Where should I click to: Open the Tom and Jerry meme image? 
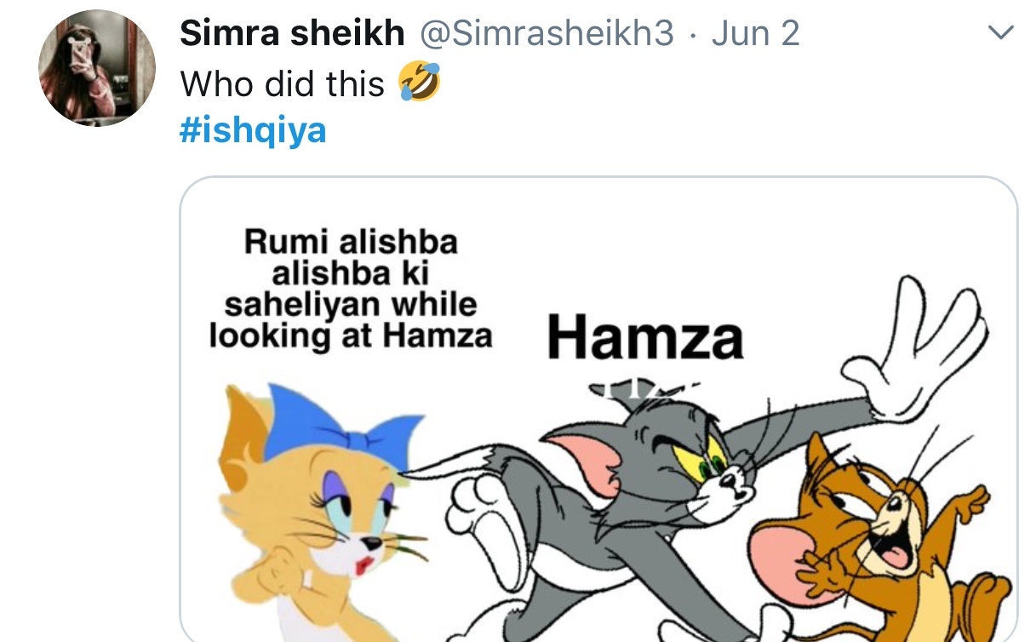(x=598, y=410)
